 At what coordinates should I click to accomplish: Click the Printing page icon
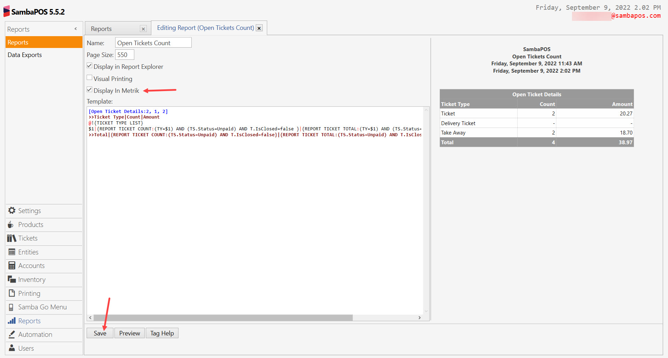(11, 293)
